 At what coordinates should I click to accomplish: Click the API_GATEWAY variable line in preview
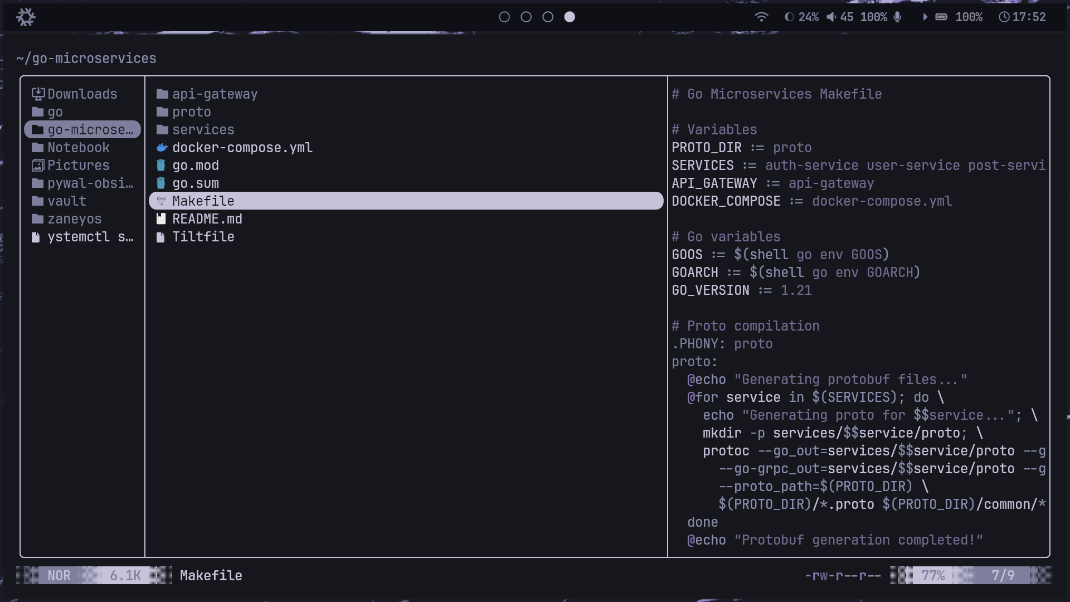point(773,183)
